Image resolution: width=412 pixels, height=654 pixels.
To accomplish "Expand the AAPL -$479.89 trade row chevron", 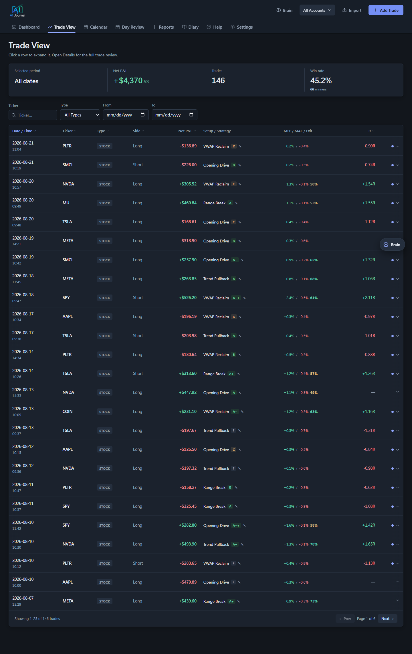I will click(x=397, y=581).
